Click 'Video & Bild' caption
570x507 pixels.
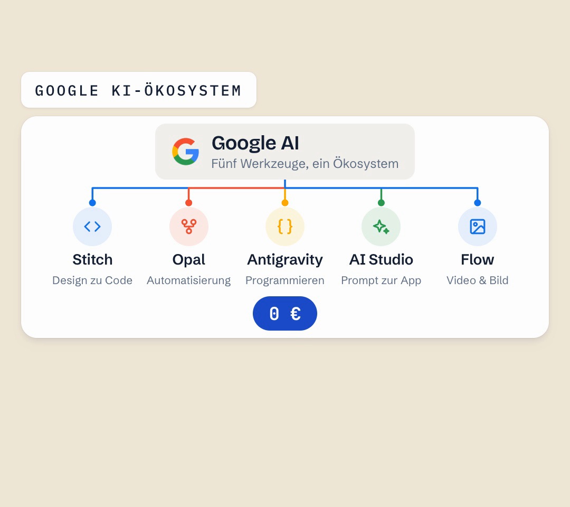(x=477, y=280)
